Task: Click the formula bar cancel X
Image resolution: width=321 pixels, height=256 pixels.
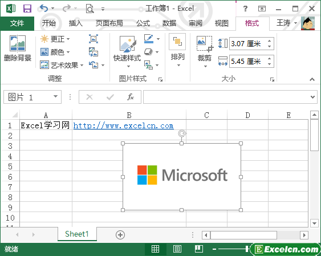Action: pos(90,97)
